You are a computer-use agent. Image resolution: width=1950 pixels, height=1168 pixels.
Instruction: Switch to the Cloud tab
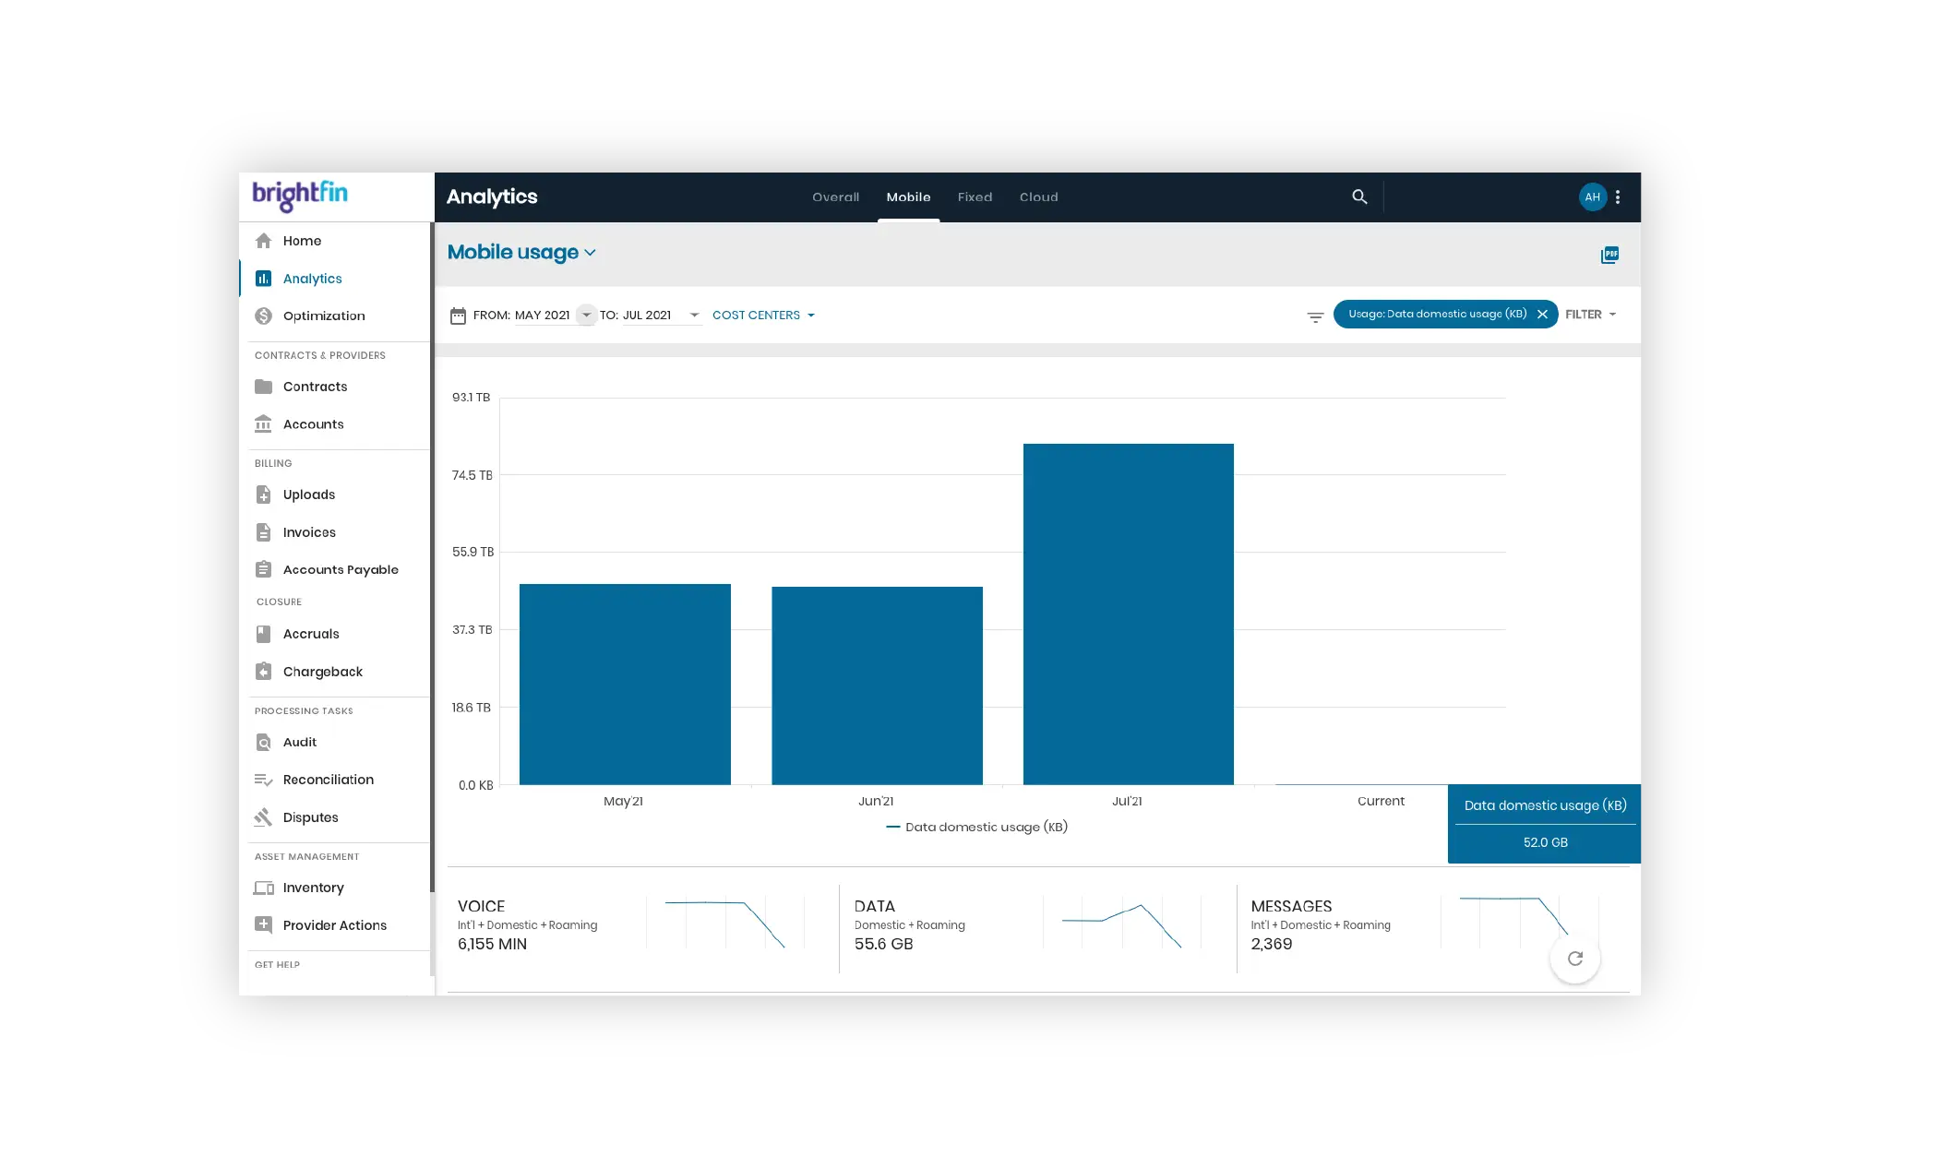point(1038,197)
